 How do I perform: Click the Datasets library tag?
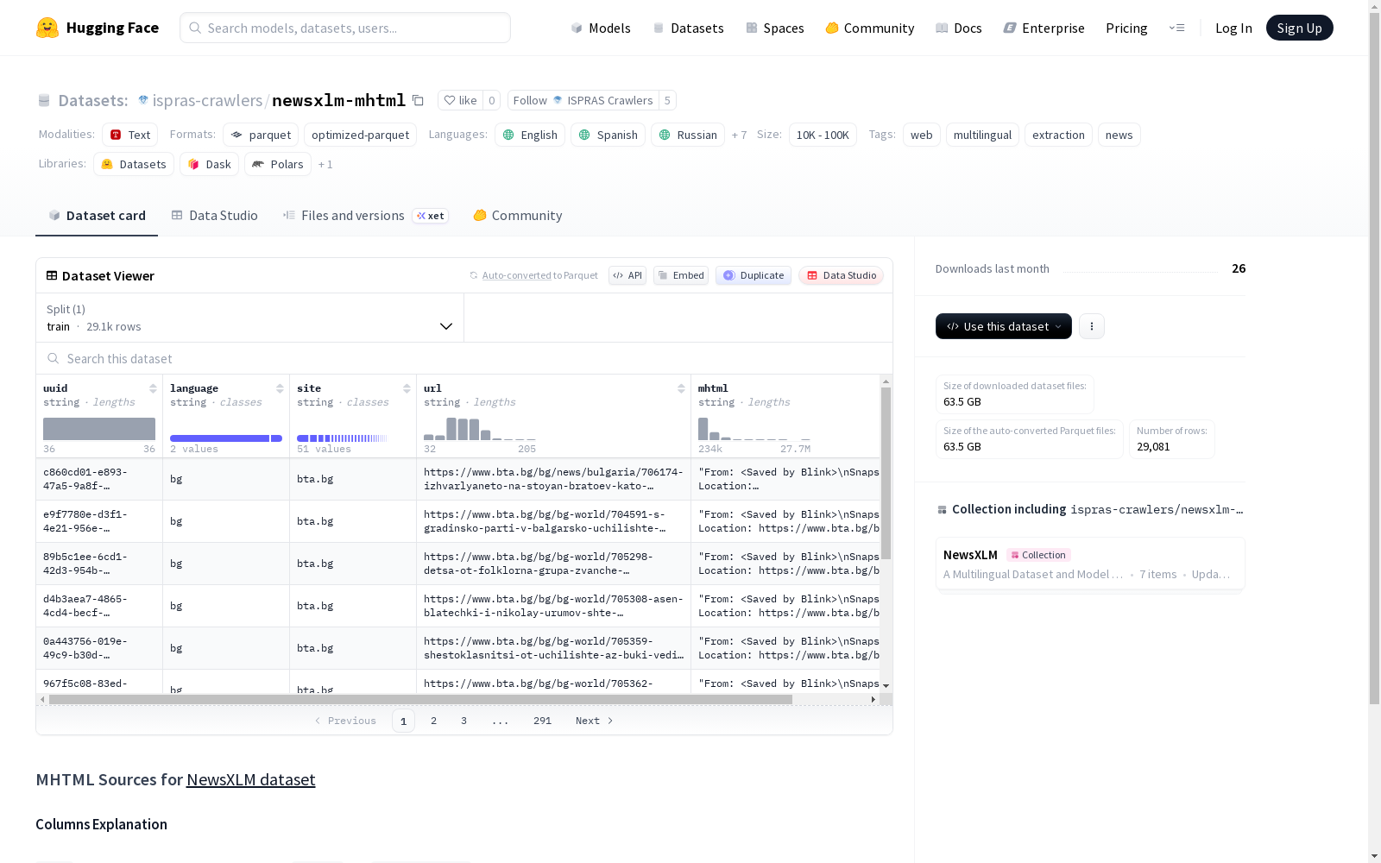tap(134, 164)
